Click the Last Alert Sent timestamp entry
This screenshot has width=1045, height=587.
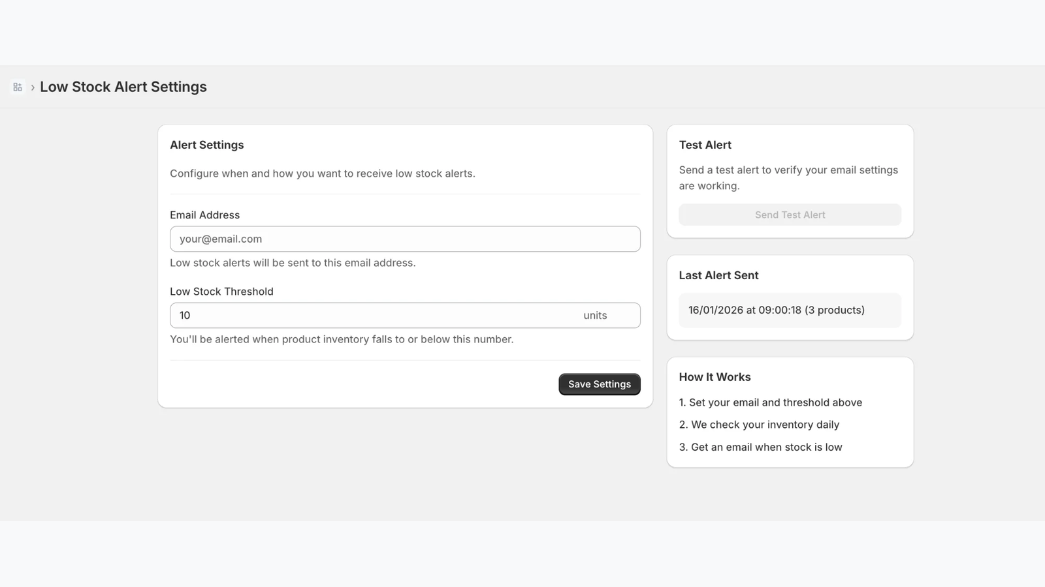(777, 310)
